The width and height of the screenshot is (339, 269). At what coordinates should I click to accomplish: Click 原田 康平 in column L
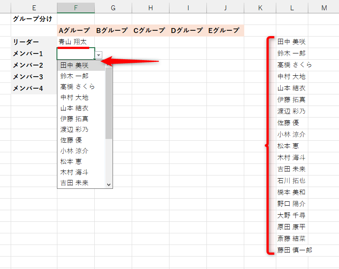pos(292,227)
